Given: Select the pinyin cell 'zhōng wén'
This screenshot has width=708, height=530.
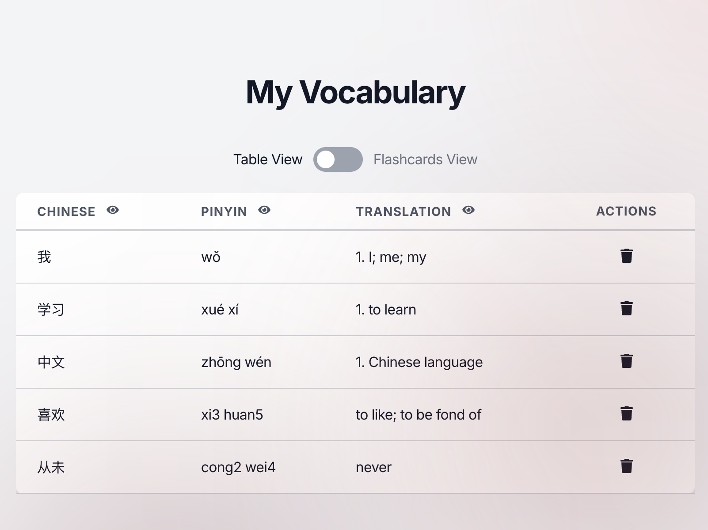Looking at the screenshot, I should click(236, 362).
